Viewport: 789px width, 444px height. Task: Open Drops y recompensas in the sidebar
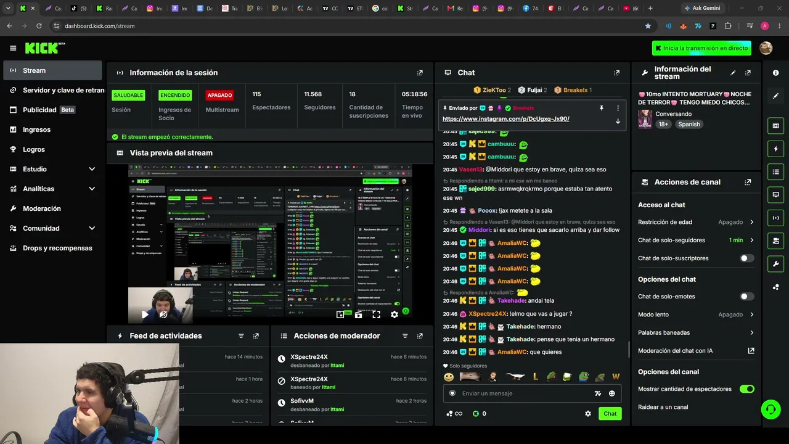(52, 248)
